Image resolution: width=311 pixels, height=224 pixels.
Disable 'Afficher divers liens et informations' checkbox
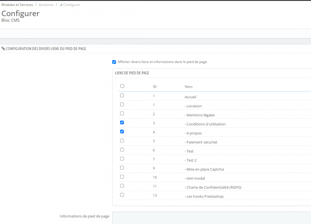pos(114,62)
